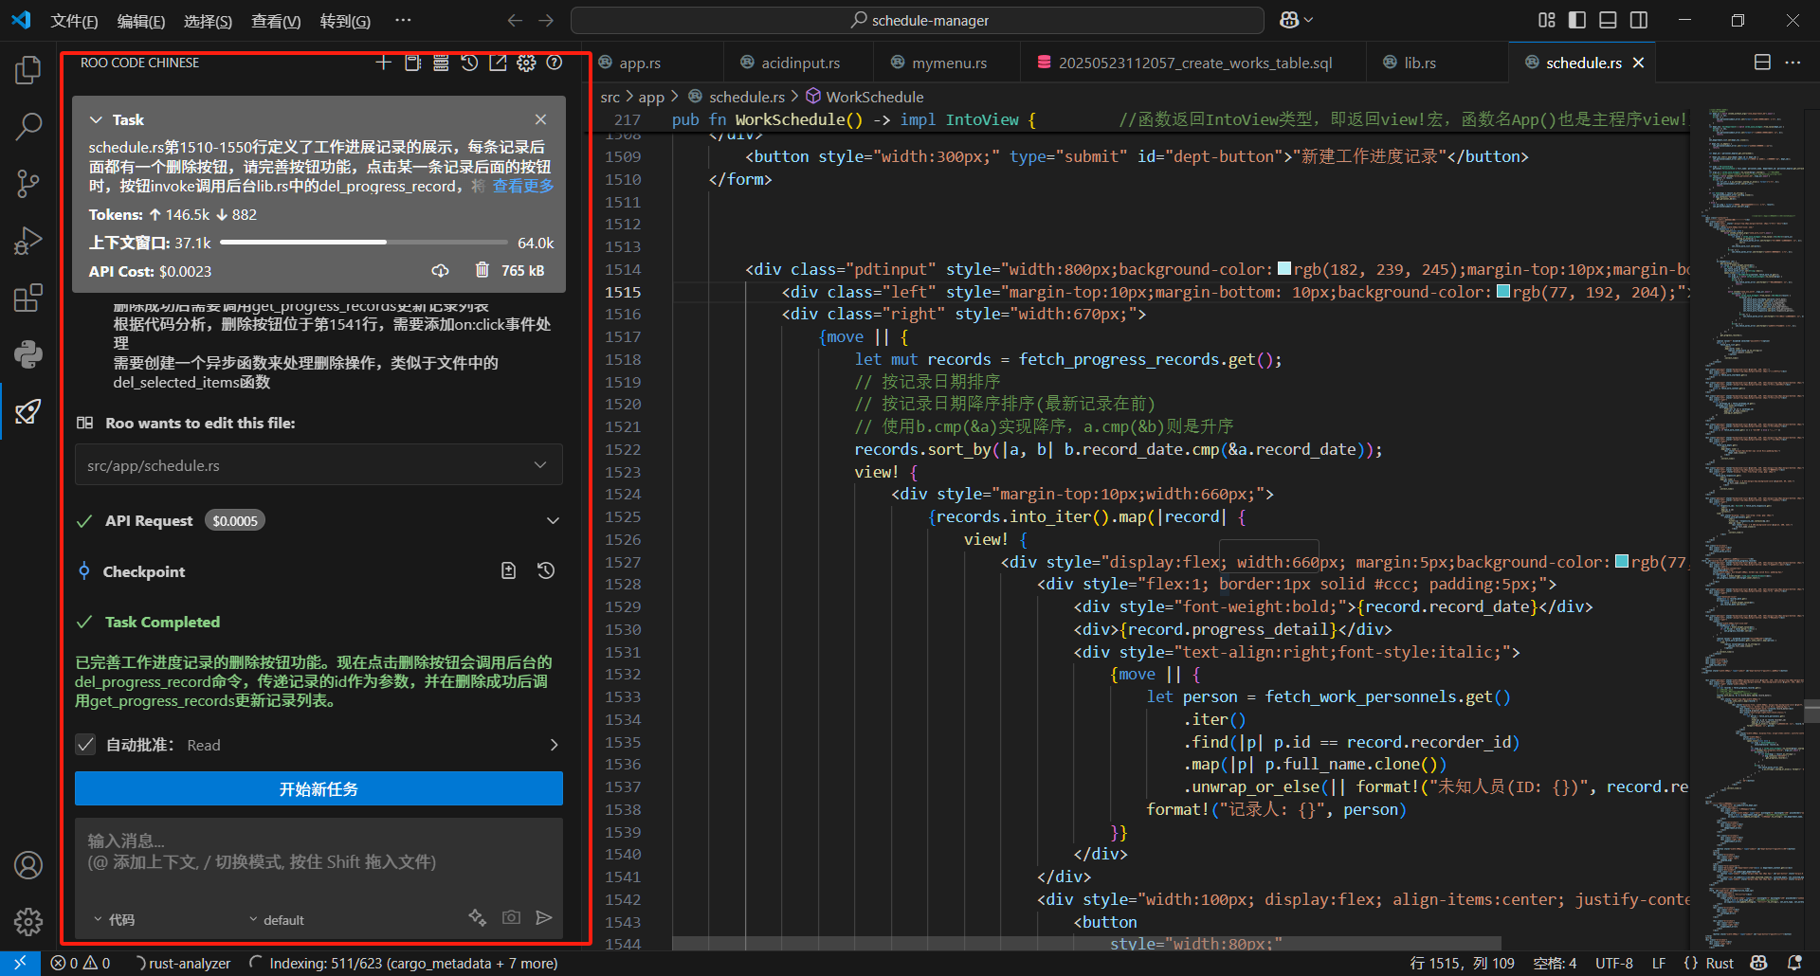Screen dimensions: 1820x976
Task: Toggle the 自动批准 checkbox
Action: [85, 745]
